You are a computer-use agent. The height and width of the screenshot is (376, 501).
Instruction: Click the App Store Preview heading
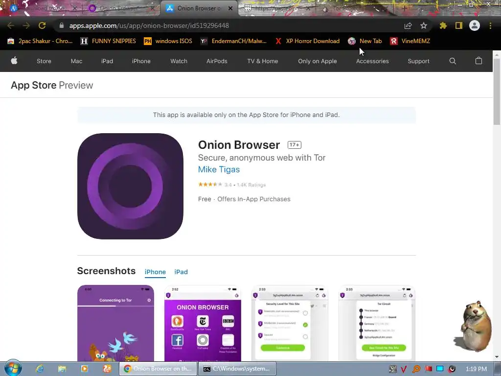(x=52, y=85)
